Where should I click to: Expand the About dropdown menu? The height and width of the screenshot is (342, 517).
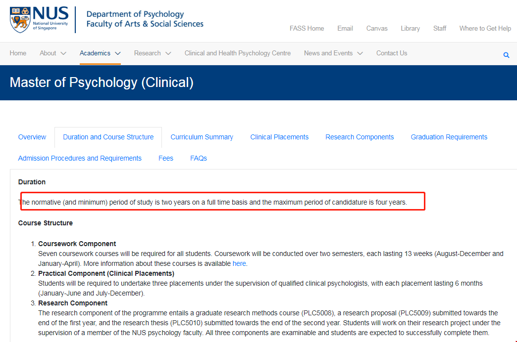(x=53, y=53)
